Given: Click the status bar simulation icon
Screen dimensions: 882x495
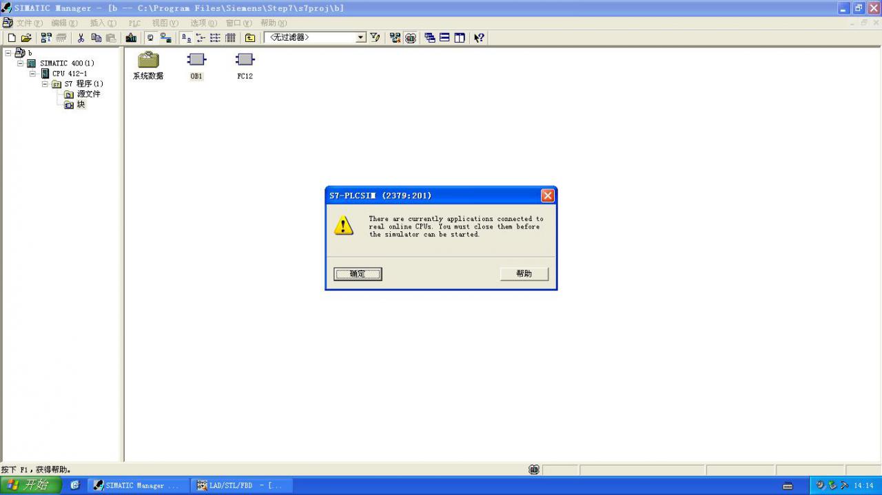Looking at the screenshot, I should coord(534,470).
